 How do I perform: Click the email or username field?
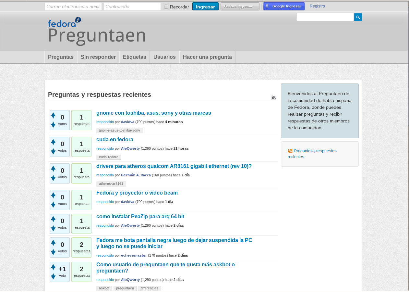[x=73, y=6]
